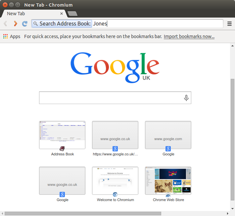The image size is (235, 216).
Task: Click the Google logo
Action: [x=115, y=67]
